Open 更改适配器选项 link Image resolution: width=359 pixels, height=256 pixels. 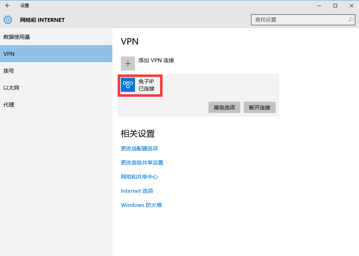(139, 148)
